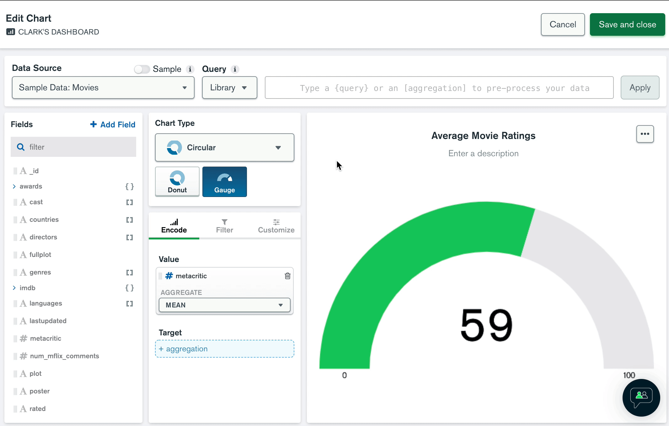Viewport: 669px width, 426px height.
Task: Expand the awards field group
Action: (14, 186)
